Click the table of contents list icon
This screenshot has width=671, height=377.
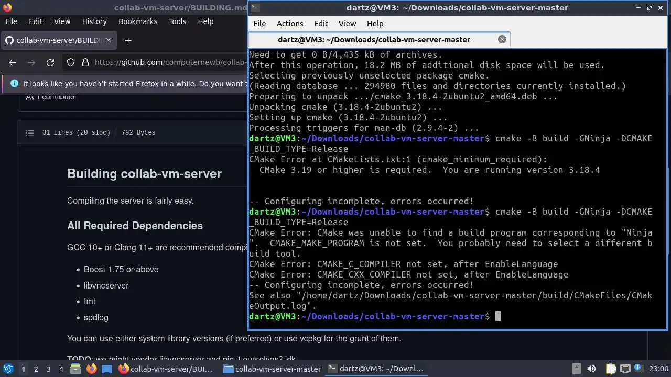coord(30,133)
